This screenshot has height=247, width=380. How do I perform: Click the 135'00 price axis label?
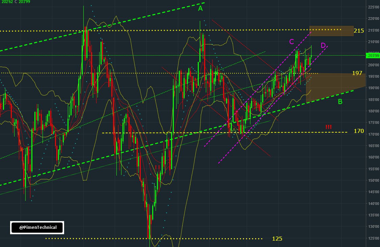click(x=374, y=215)
